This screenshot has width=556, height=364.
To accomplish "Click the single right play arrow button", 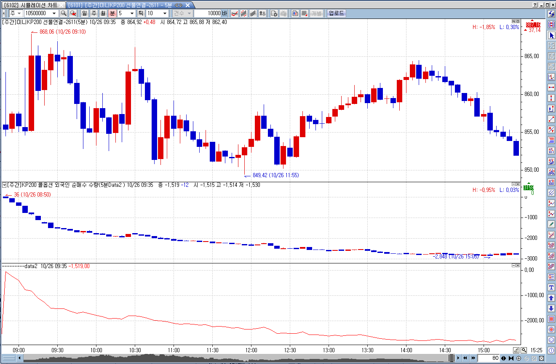I will [458, 359].
